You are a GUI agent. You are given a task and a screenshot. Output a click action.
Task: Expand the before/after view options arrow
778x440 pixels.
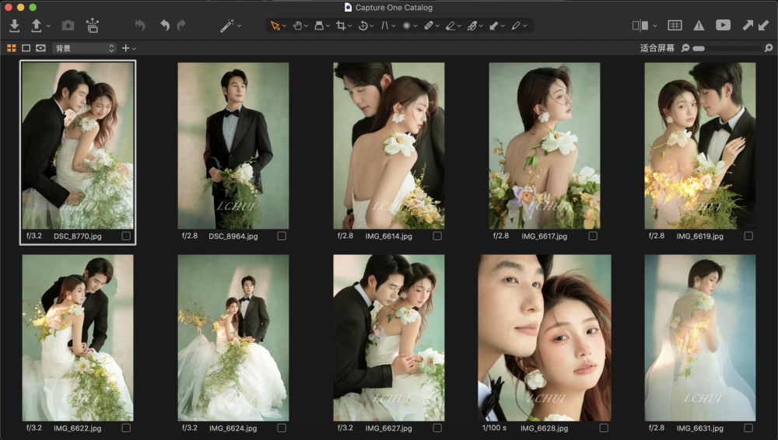655,26
